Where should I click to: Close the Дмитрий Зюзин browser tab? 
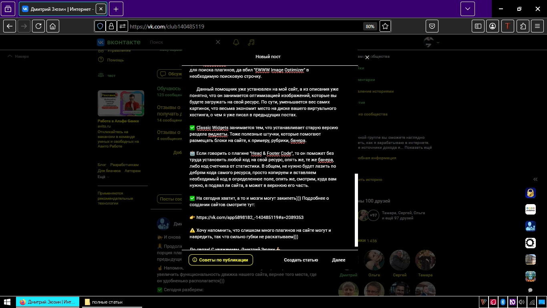coord(101,9)
